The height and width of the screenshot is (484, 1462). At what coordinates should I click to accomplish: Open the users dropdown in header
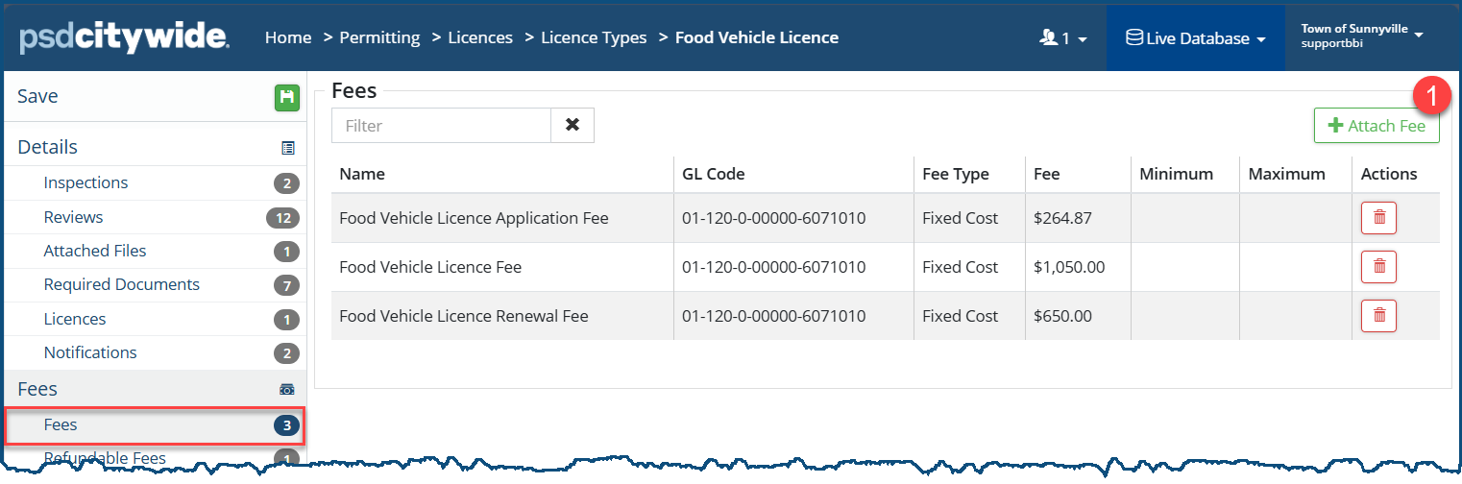[1062, 38]
